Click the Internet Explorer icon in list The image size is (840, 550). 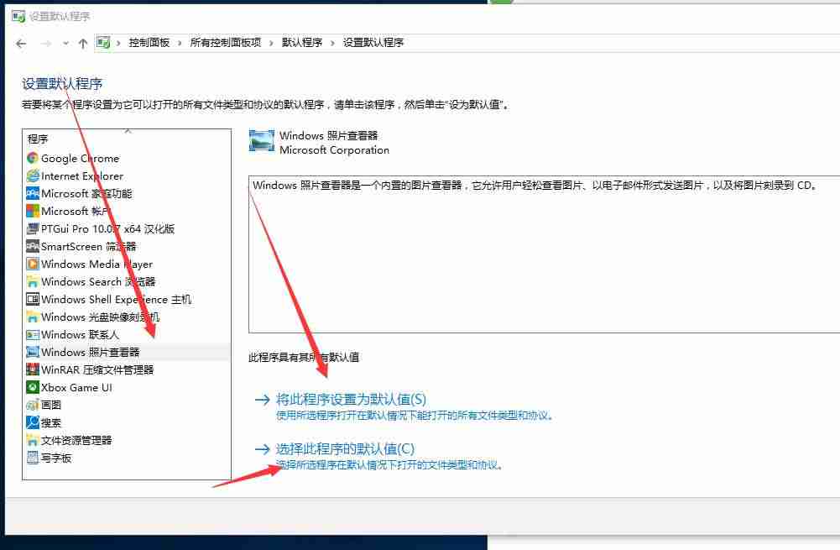(33, 175)
